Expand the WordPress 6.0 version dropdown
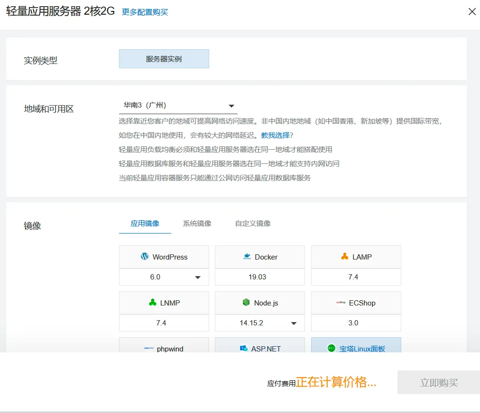 click(198, 277)
